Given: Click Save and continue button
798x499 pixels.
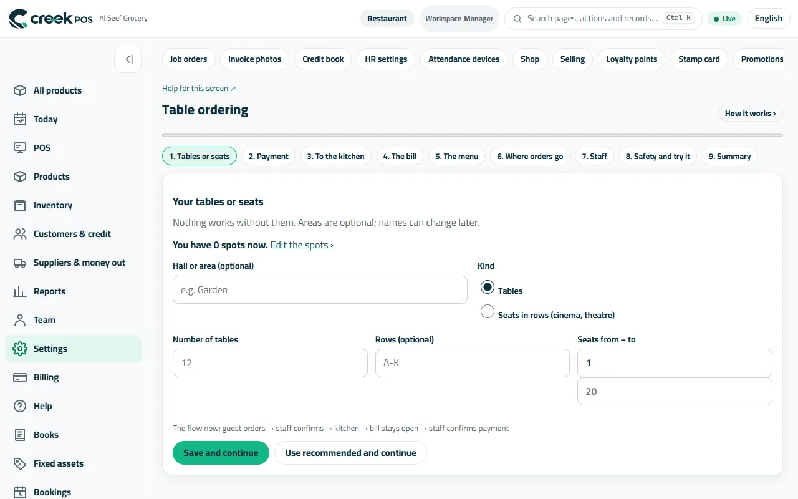Looking at the screenshot, I should 221,453.
